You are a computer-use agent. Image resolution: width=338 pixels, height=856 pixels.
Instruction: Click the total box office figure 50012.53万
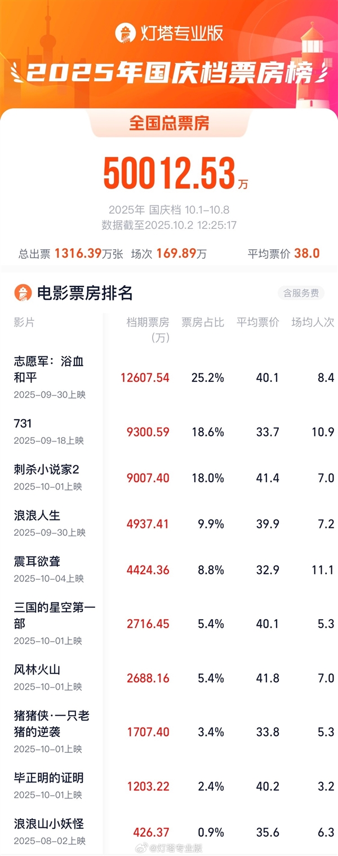pyautogui.click(x=168, y=170)
